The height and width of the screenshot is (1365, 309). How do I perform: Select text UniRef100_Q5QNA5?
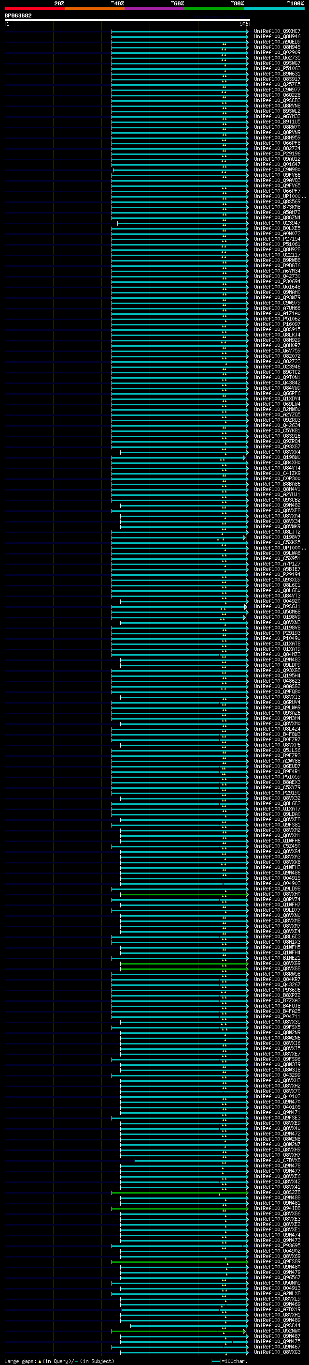277,1283
